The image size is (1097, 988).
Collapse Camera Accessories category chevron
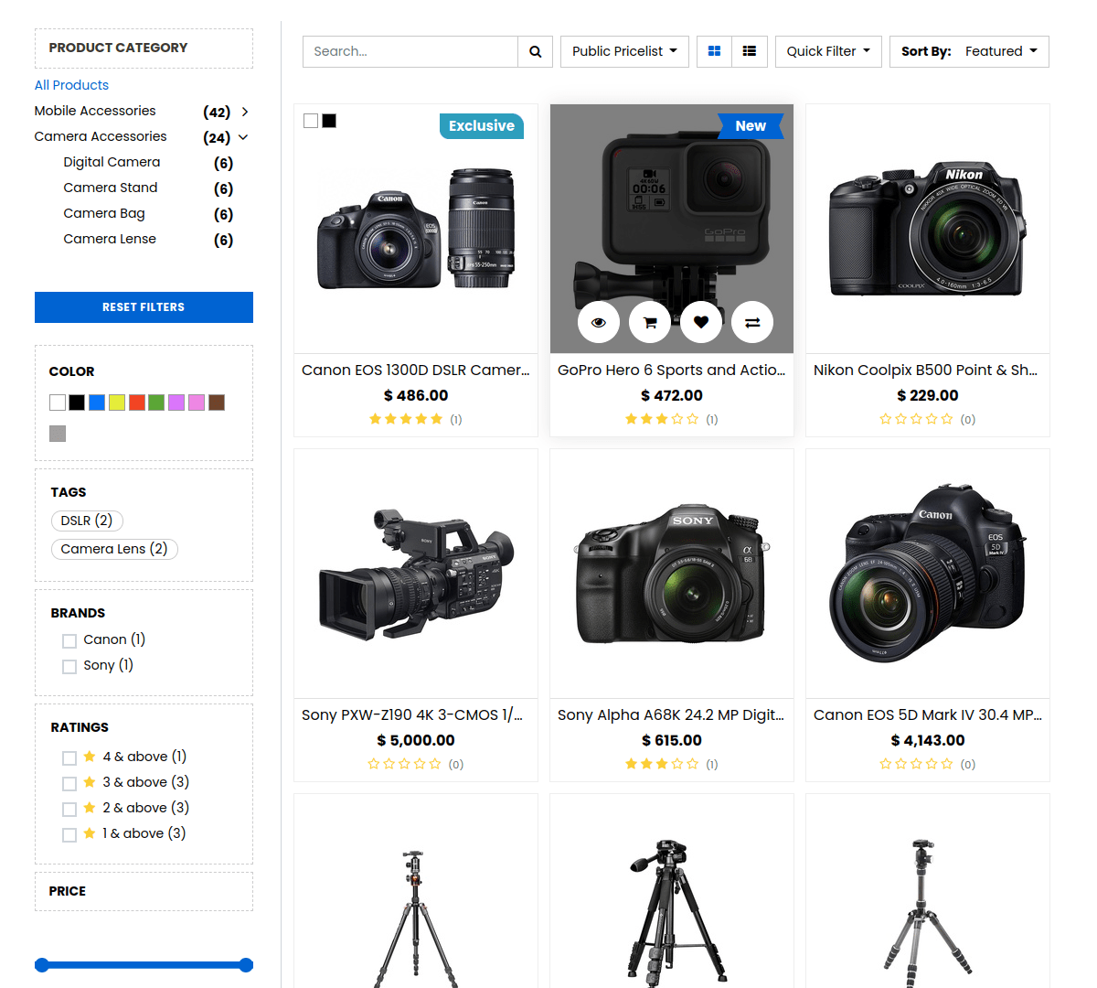click(x=243, y=137)
